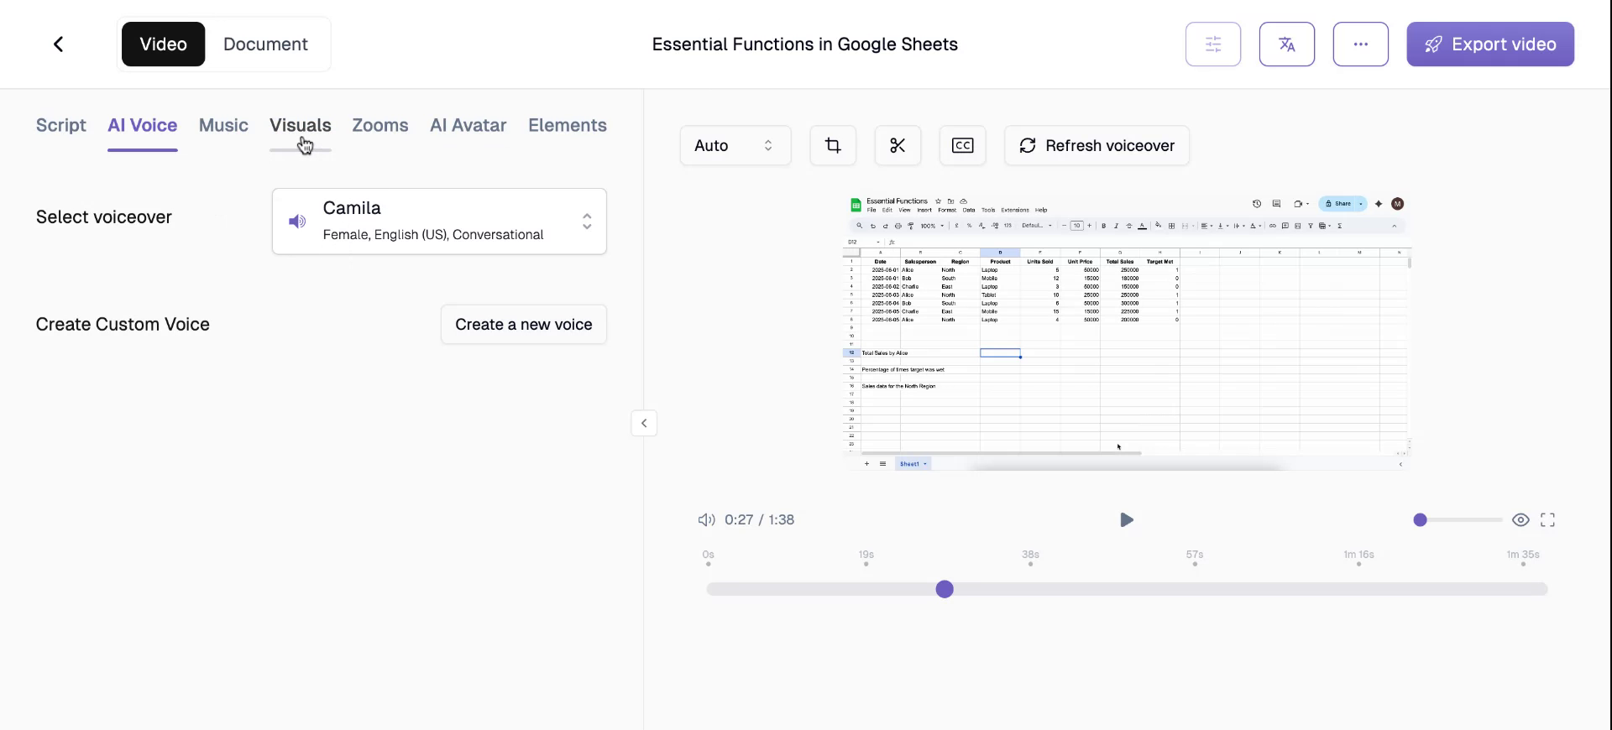Viewport: 1612px width, 730px height.
Task: Open the Camila voiceover selector dropdown
Action: (439, 222)
